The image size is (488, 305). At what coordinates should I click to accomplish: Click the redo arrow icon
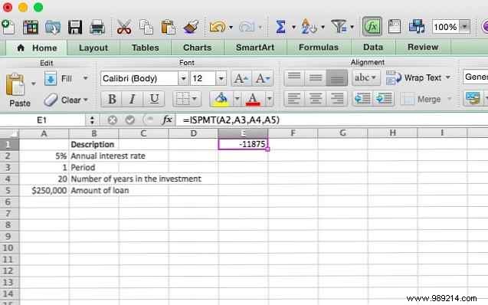[247, 27]
